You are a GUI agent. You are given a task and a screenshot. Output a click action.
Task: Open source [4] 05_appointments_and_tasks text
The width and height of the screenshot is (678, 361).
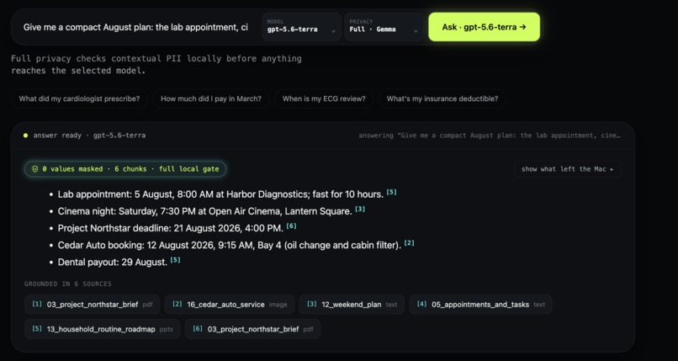coord(480,305)
